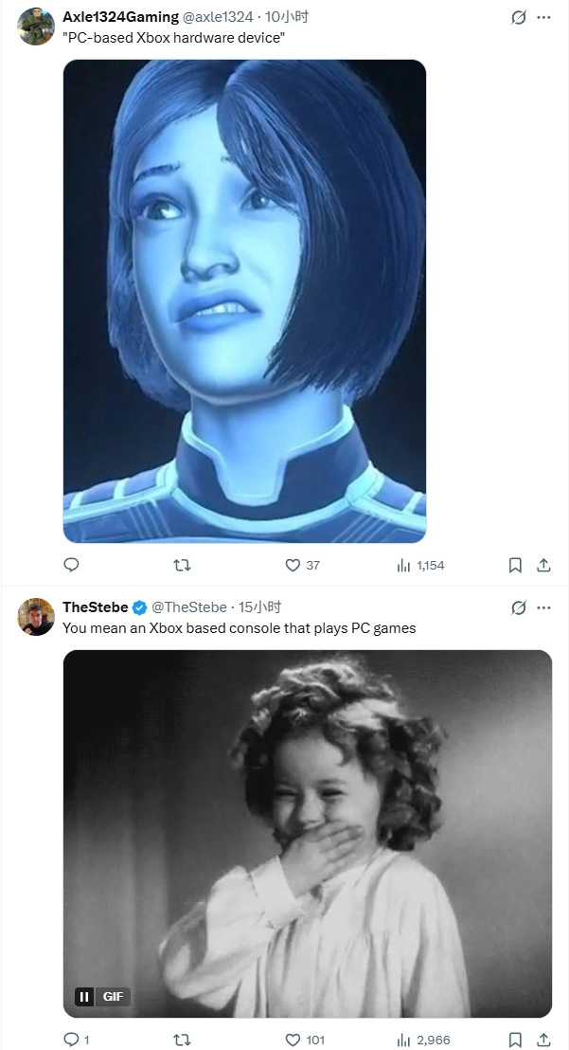Open Grok icon on Axle1324Gaming's post

click(518, 17)
